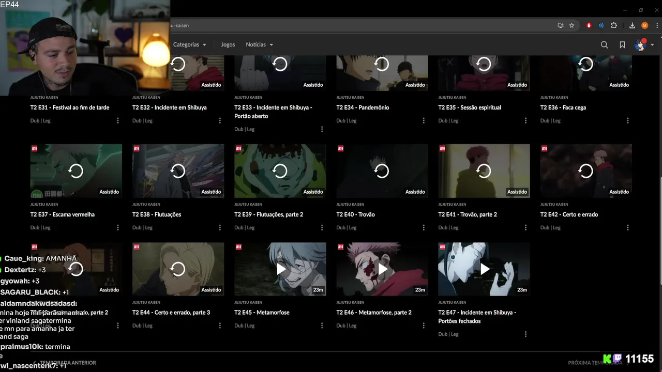Open more options for E41 Trovão, parte 2

point(525,227)
